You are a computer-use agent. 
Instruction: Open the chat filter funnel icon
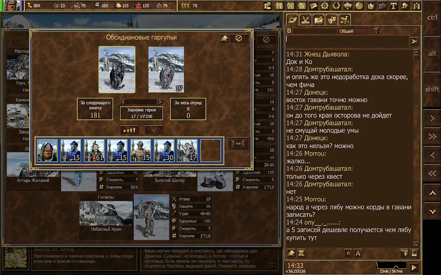pos(405,253)
